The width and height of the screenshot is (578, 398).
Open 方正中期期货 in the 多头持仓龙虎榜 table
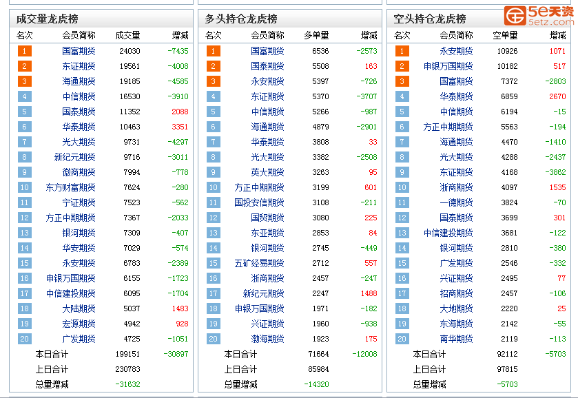[x=259, y=187]
